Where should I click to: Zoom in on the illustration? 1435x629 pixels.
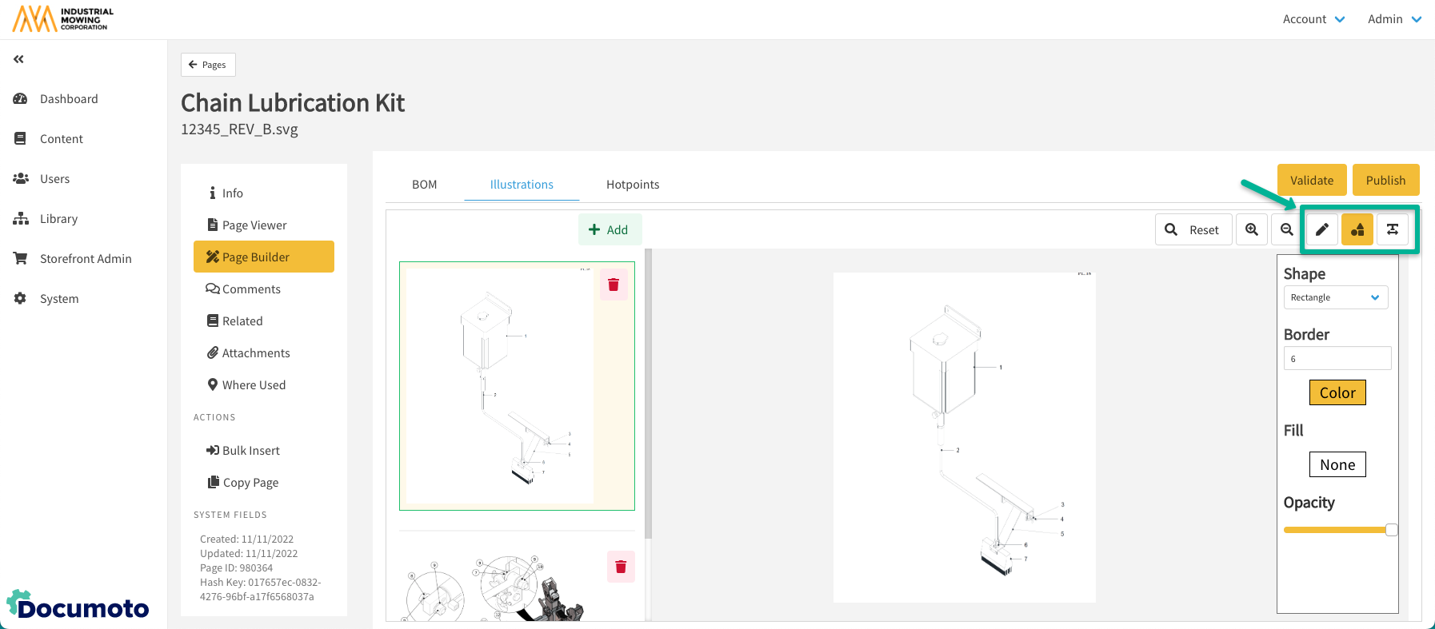tap(1252, 230)
